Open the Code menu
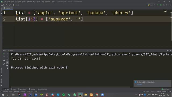 24,2
